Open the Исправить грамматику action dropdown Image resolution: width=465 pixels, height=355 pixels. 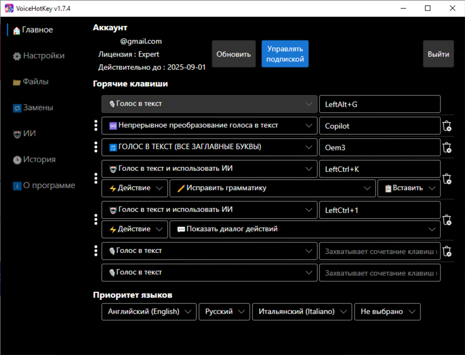(x=273, y=188)
